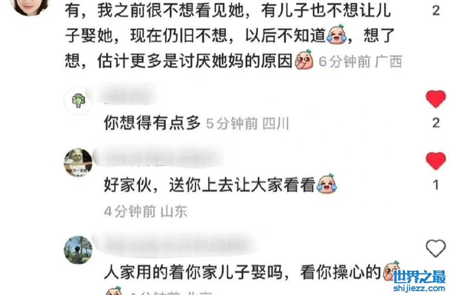Like the 人家用的着你家儿子娶吗 comment
Screen dimensions: 450x295
pos(436,248)
